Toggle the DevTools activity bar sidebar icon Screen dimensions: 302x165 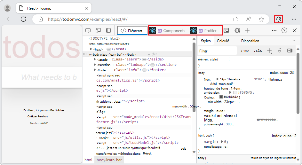(108, 30)
